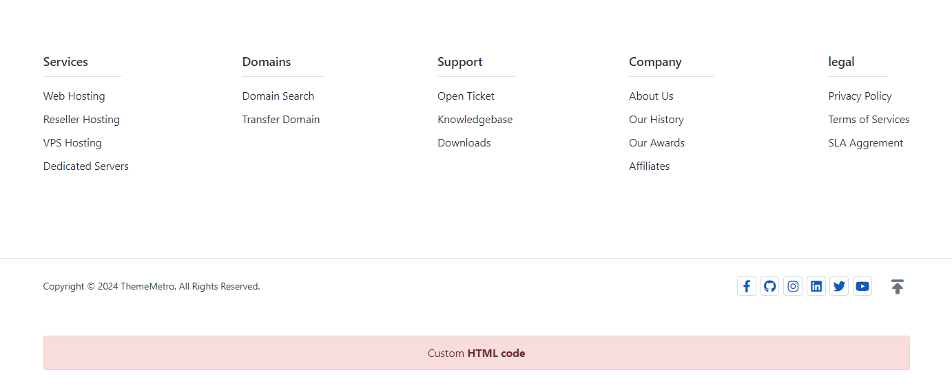Open the Affiliates link
This screenshot has height=392, width=952.
click(x=649, y=166)
